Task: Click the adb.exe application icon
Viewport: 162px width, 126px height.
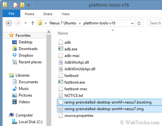Action: [61, 49]
